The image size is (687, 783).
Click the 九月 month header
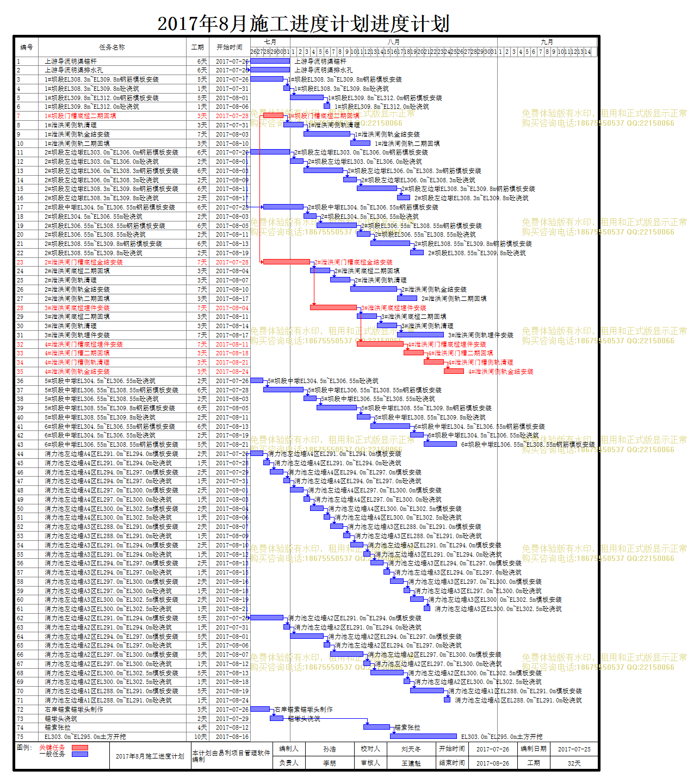(547, 42)
